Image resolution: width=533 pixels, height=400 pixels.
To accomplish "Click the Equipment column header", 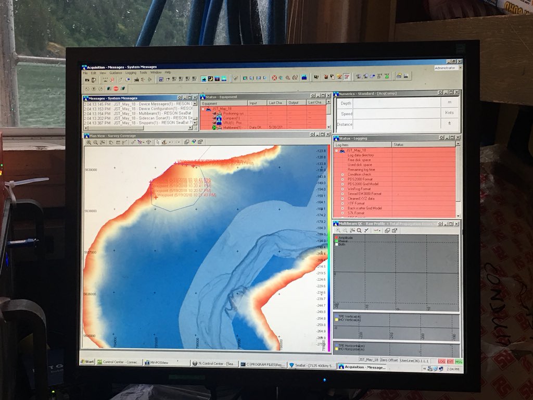I will 224,103.
